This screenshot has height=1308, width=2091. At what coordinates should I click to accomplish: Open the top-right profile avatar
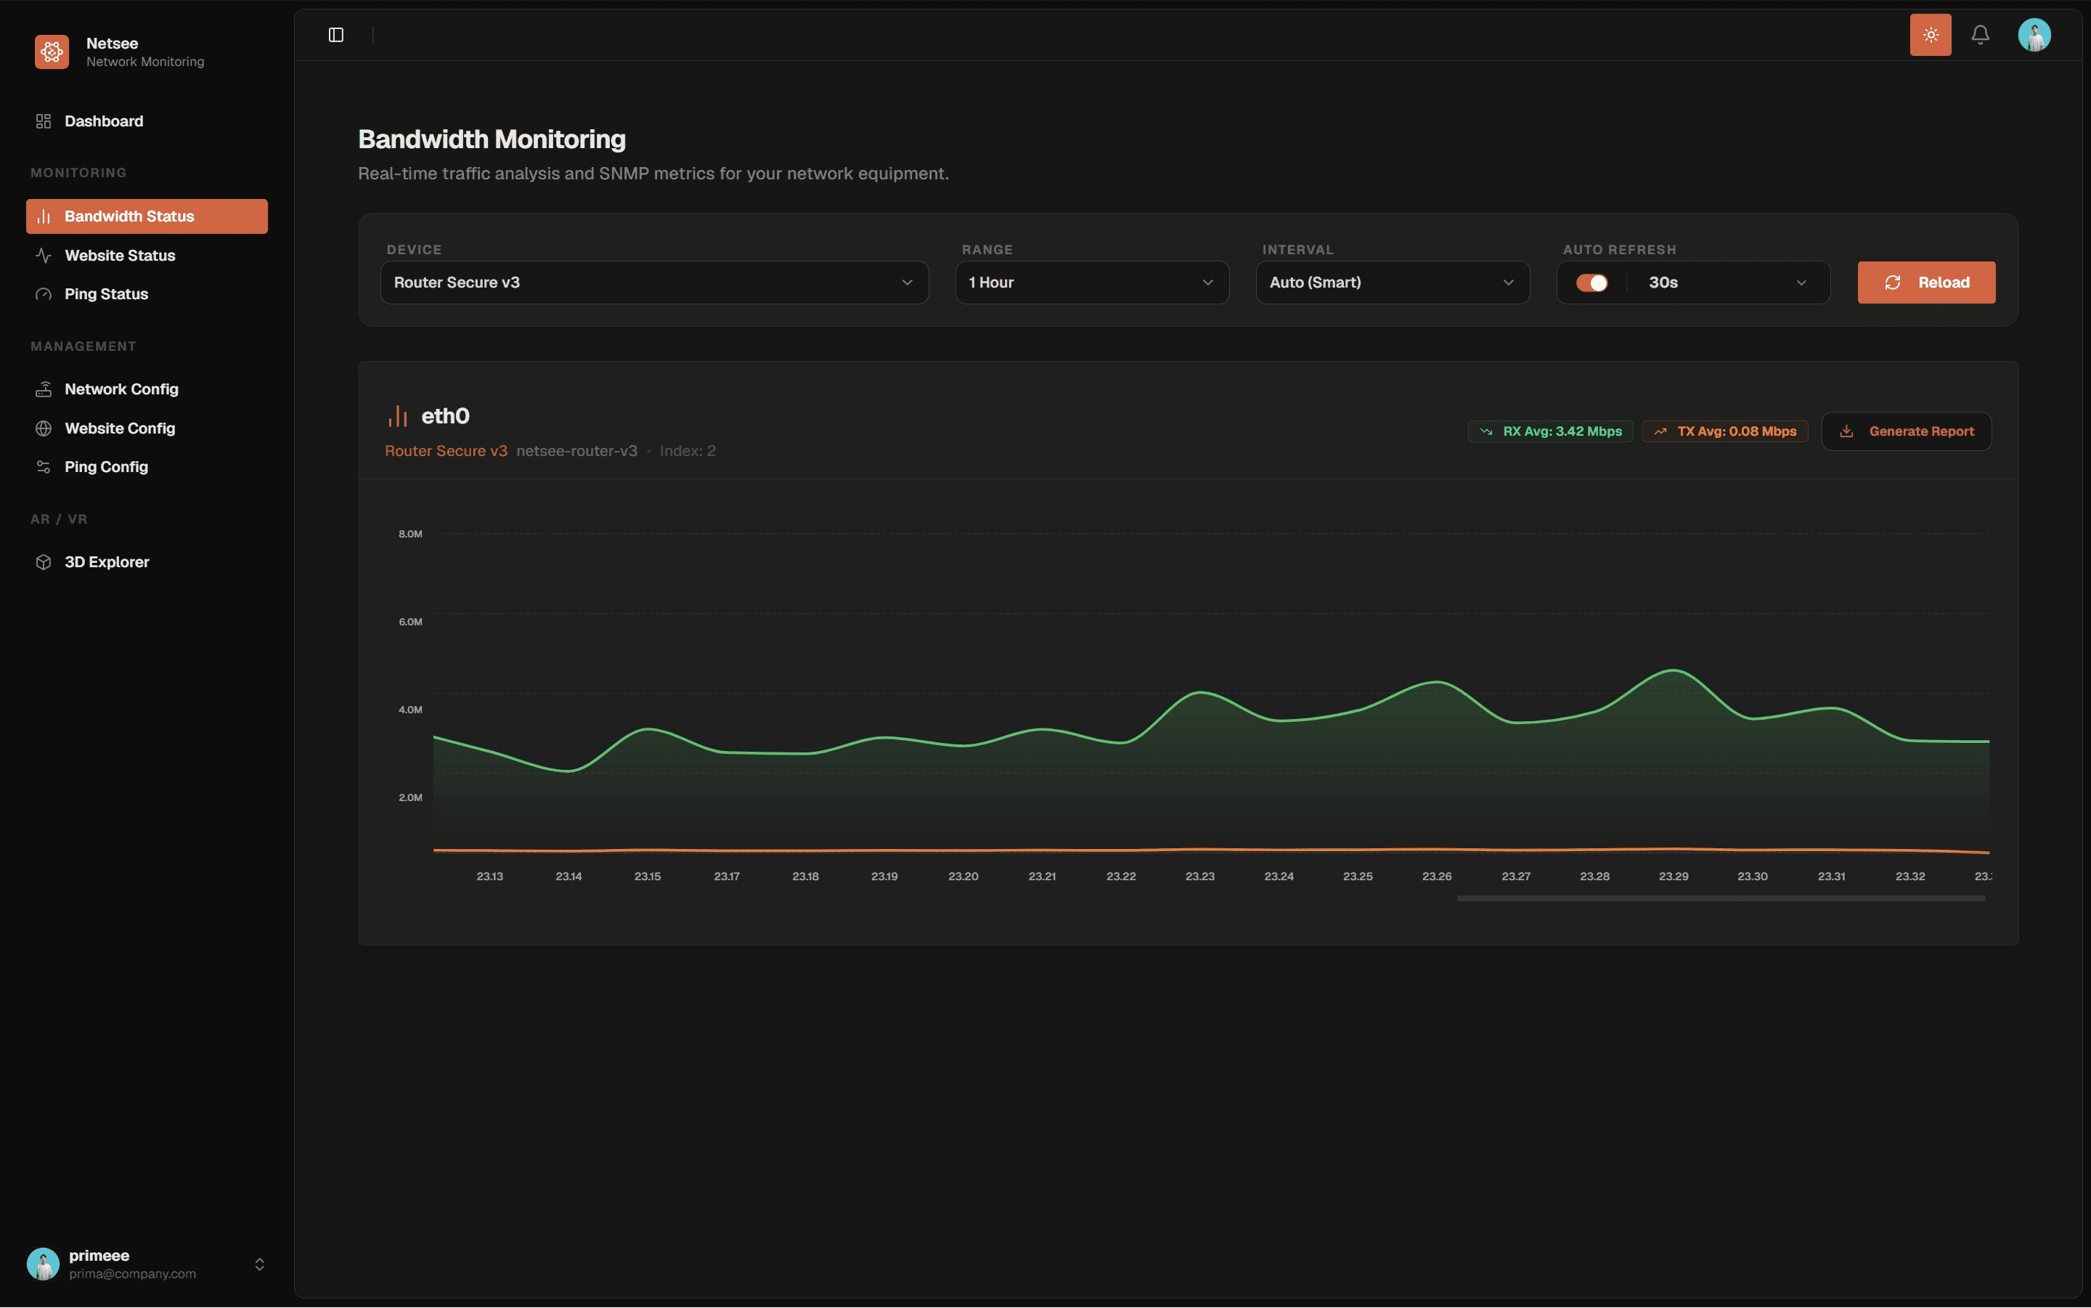point(2034,35)
